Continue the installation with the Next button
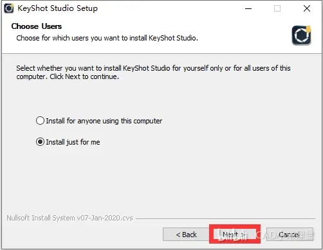The image size is (323, 250). pos(234,235)
